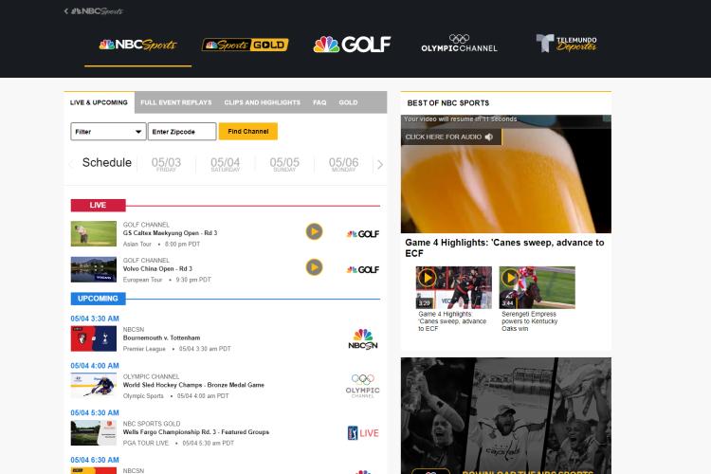Viewport: 711px width, 474px height.
Task: Open Wells Fargo Championship Rd. 3 title
Action: 196,432
